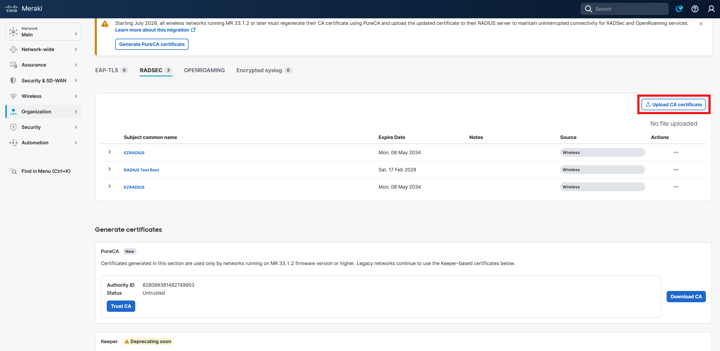Open the help question mark icon
The height and width of the screenshot is (351, 720).
695,9
